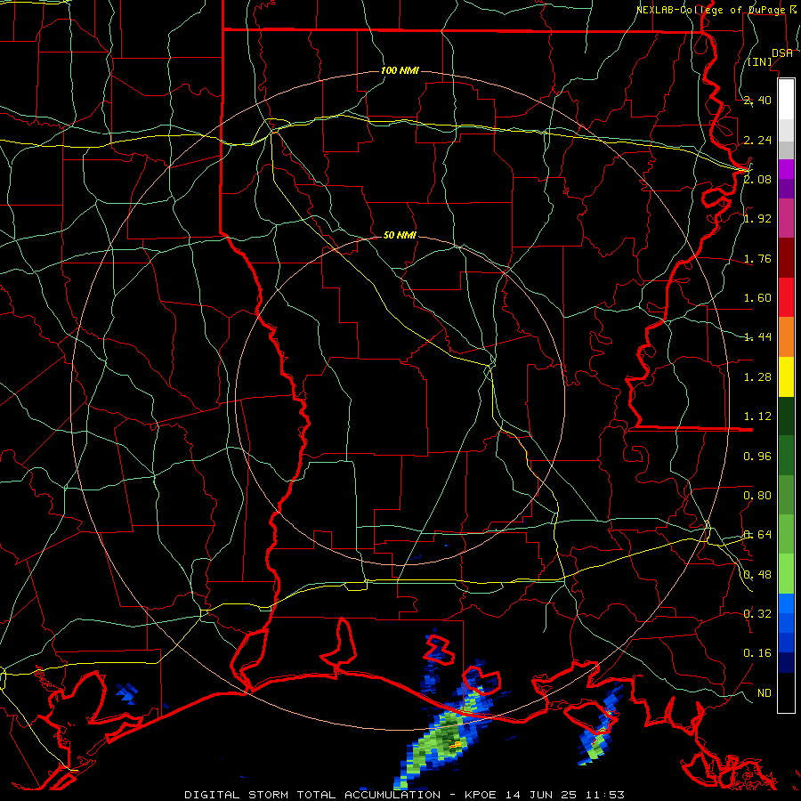Click the 0.32 scale value
This screenshot has width=801, height=801.
[x=757, y=613]
